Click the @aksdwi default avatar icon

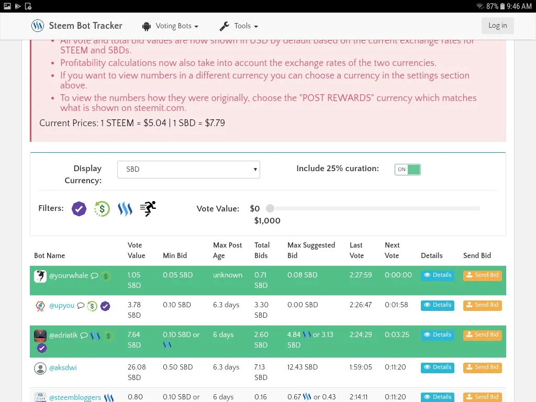coord(40,368)
